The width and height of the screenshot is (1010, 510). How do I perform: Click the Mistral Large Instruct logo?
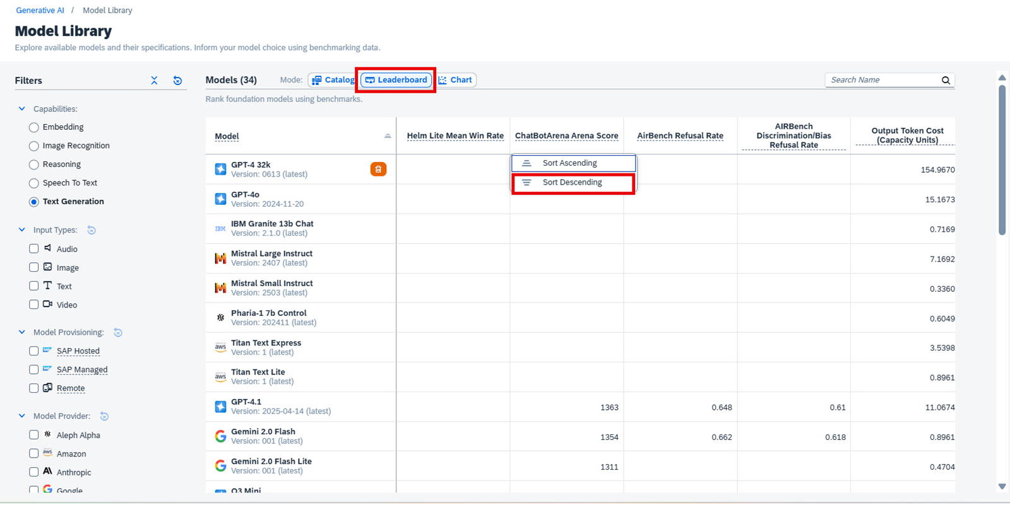click(220, 258)
